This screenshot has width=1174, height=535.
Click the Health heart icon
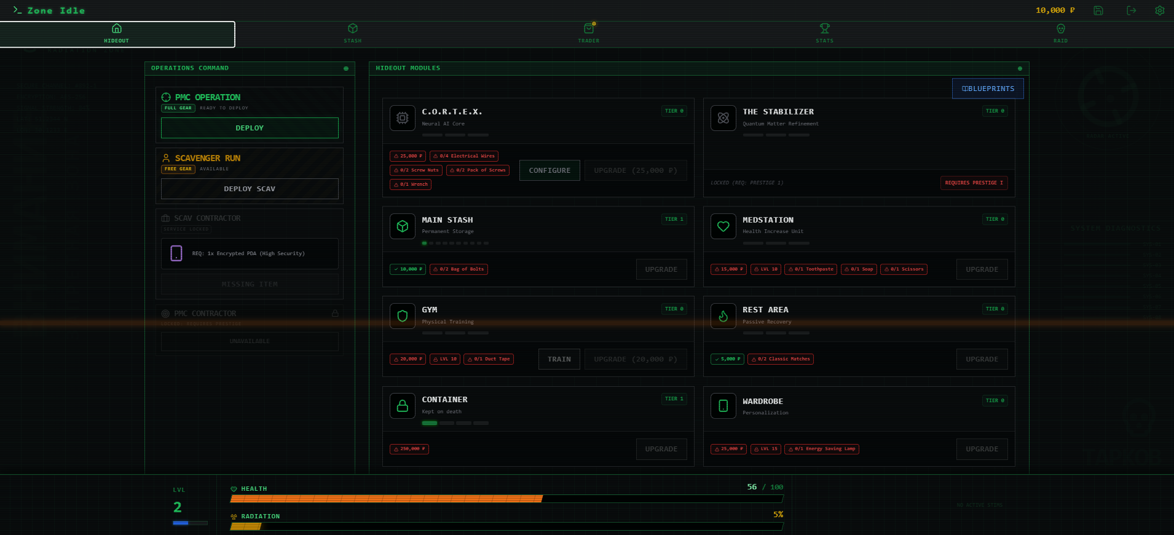[234, 489]
